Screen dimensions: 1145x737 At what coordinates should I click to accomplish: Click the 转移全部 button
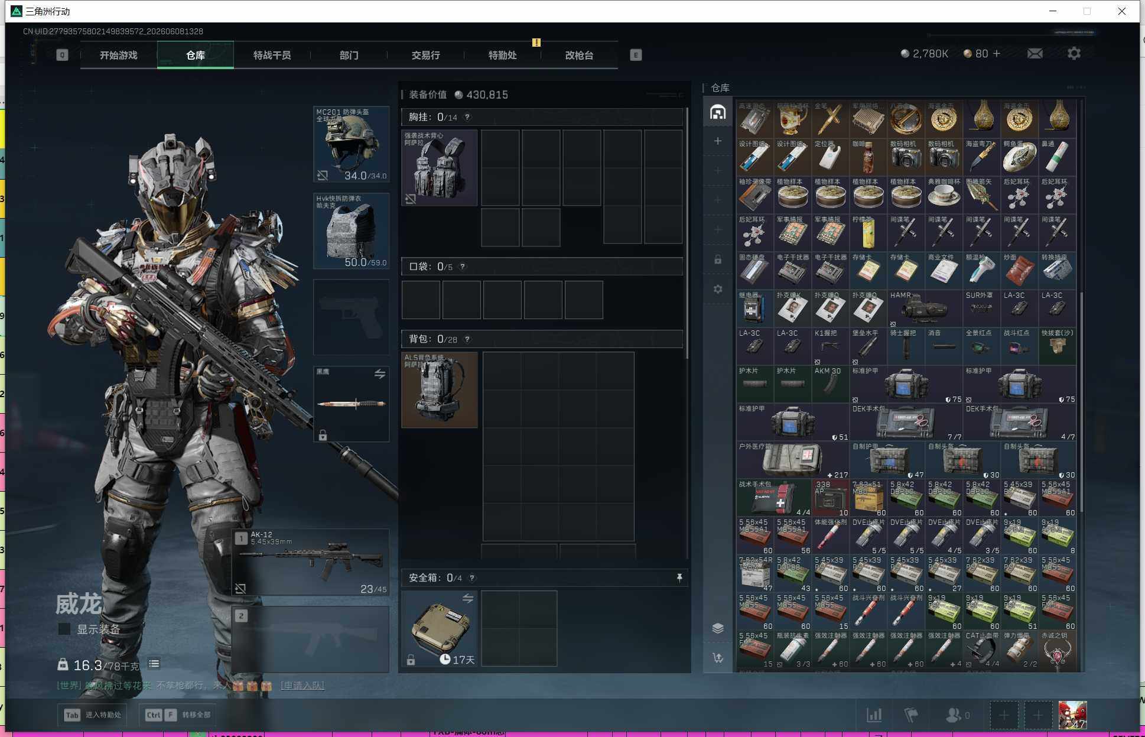(177, 715)
